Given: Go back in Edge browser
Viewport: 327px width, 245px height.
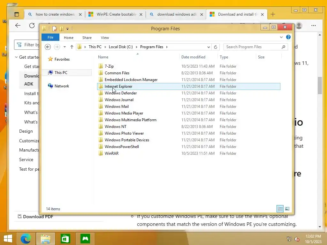Looking at the screenshot, I should point(18,26).
